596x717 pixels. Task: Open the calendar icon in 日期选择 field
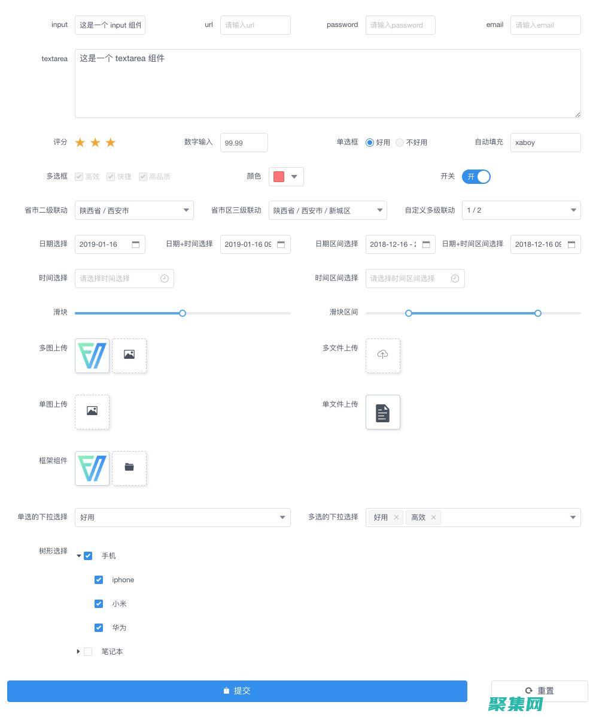pyautogui.click(x=136, y=244)
